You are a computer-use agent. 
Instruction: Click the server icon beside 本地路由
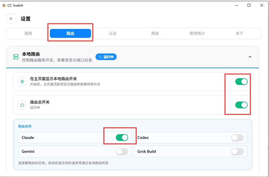(16, 57)
